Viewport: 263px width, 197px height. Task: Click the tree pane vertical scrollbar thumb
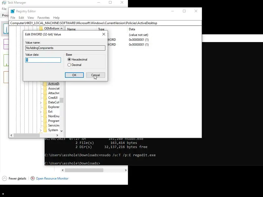[62, 100]
